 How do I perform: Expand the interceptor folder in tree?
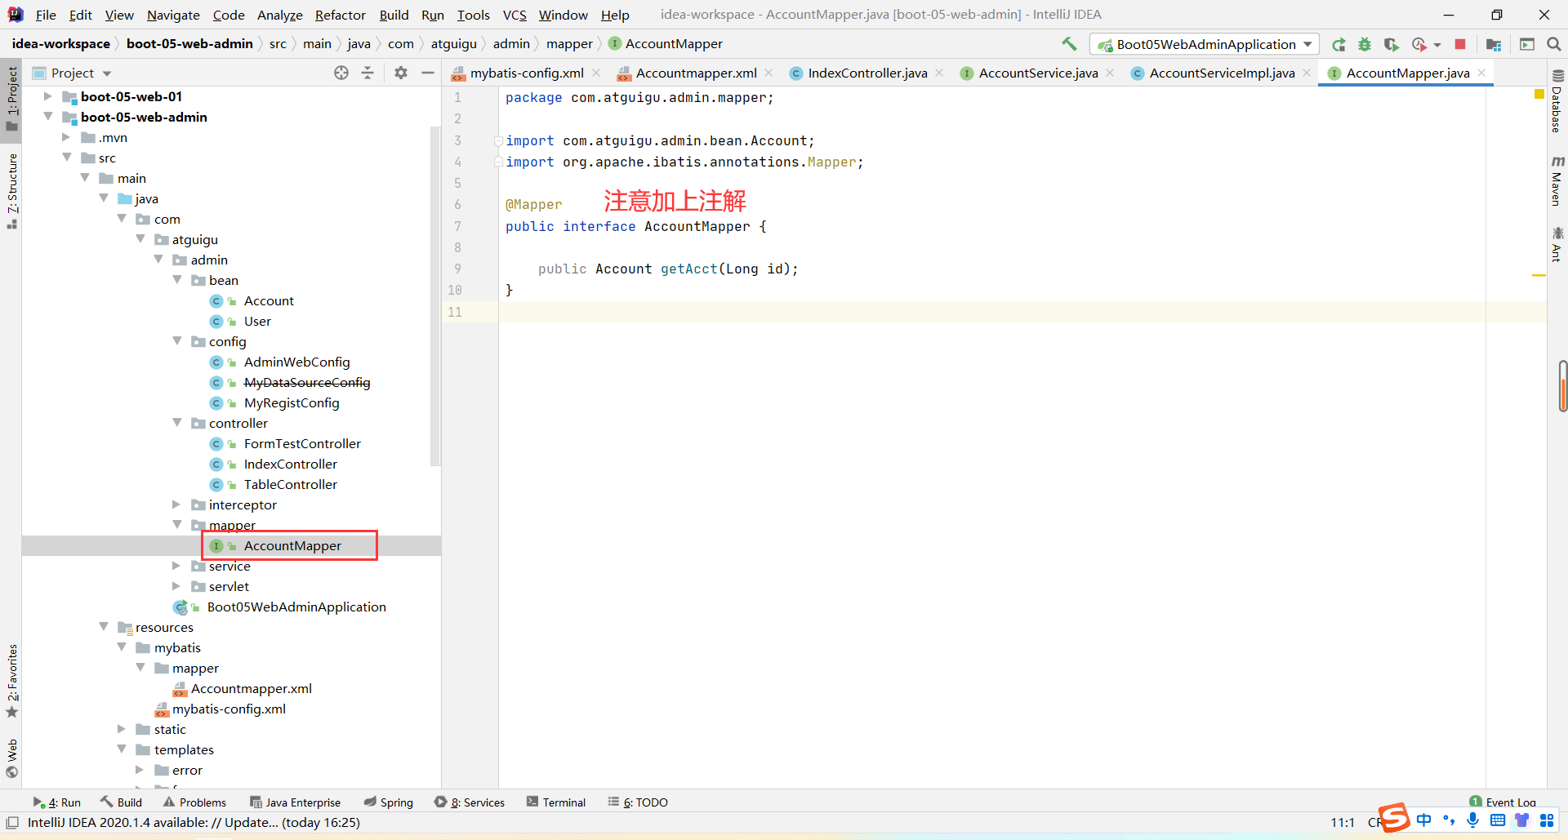tap(176, 504)
